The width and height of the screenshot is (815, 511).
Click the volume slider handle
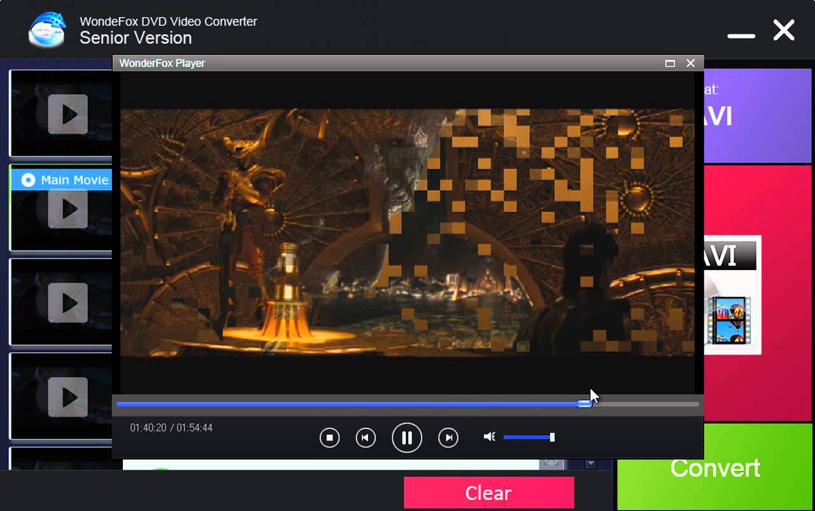tap(552, 437)
